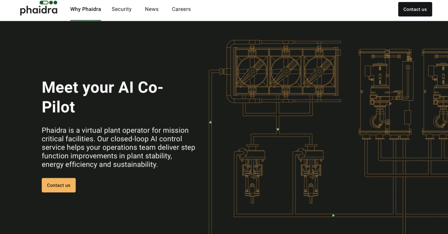Click the black Contact us button in header
This screenshot has height=234, width=448.
(415, 9)
